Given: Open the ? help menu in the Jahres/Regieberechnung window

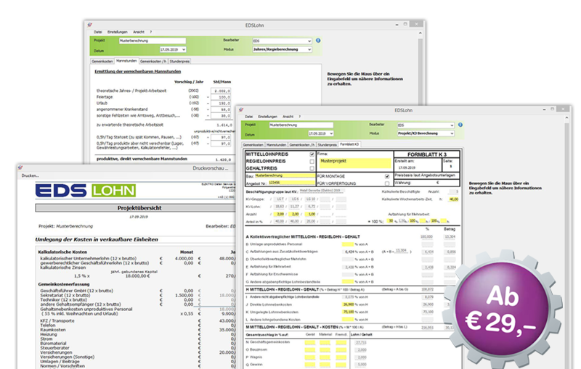Looking at the screenshot, I should [x=151, y=32].
